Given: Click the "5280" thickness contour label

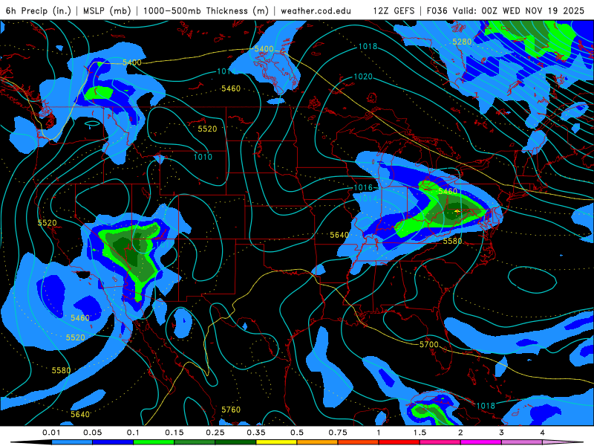Looking at the screenshot, I should [x=462, y=42].
